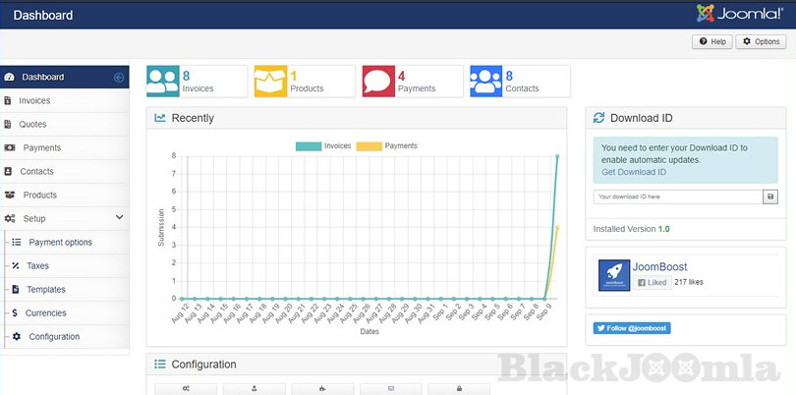Open the Help button

click(712, 42)
